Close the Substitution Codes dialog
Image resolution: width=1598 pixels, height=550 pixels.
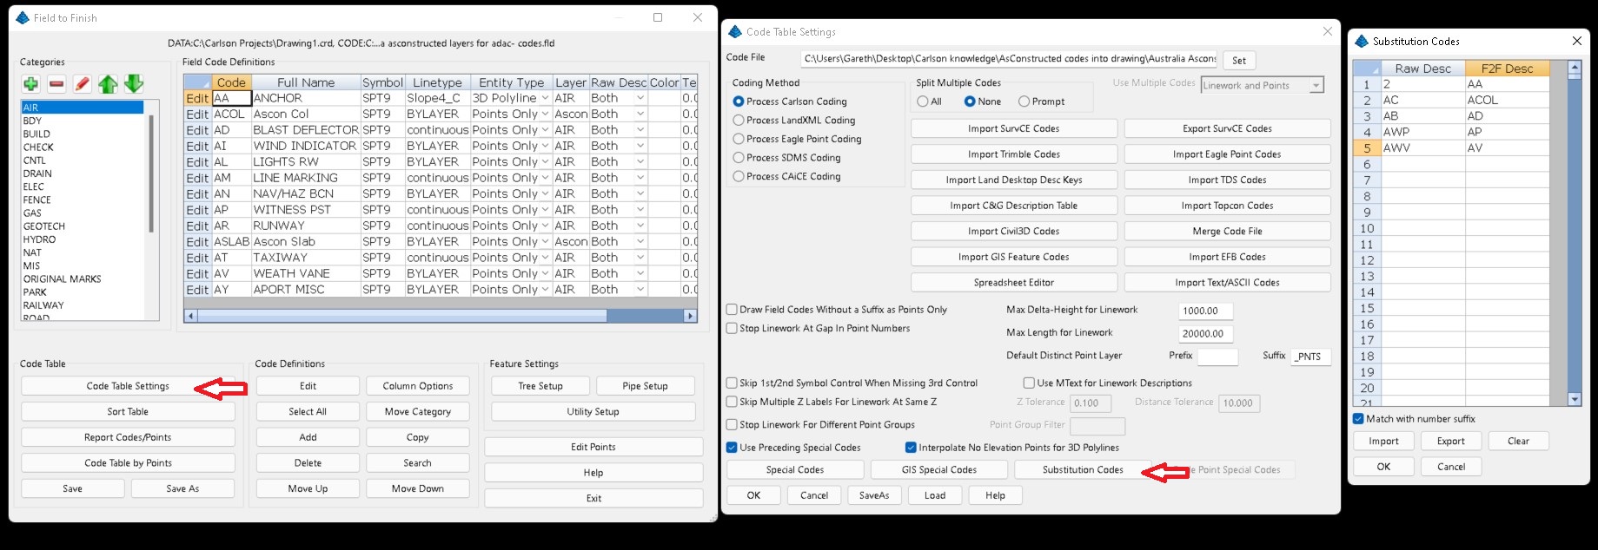[1577, 41]
